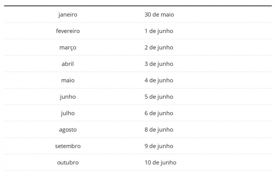
Task: Click the "maio" month cell
Action: tap(68, 80)
